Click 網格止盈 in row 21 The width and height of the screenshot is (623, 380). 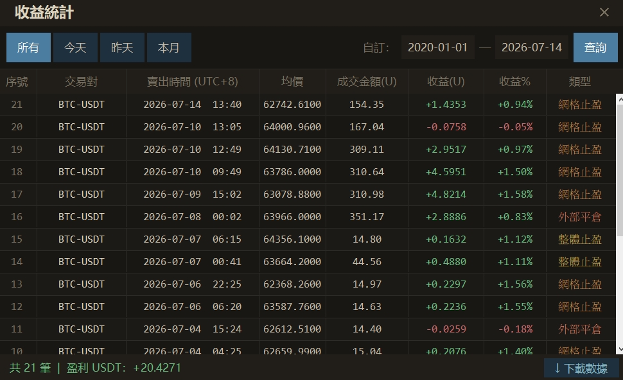pyautogui.click(x=580, y=105)
